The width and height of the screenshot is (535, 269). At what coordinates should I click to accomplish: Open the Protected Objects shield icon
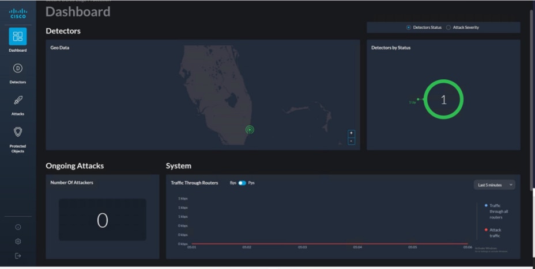coord(18,132)
